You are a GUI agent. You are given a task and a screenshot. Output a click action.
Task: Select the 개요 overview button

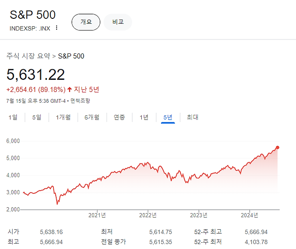tap(86, 22)
